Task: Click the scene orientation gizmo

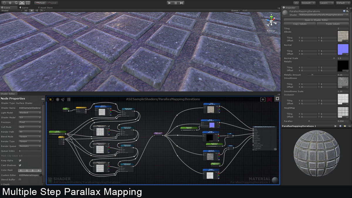Action: pyautogui.click(x=271, y=21)
